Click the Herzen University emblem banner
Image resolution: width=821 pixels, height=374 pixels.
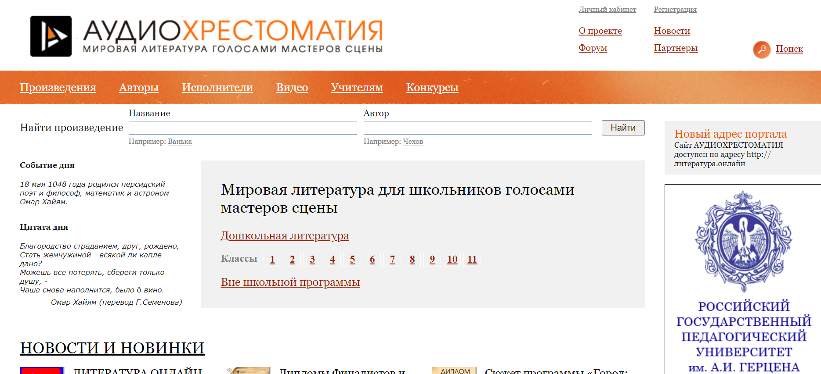(x=743, y=241)
